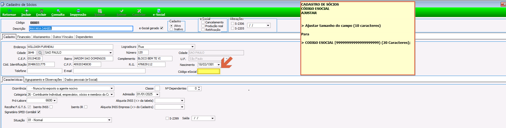
Task: Expand the Situação dropdown
Action: (x=109, y=120)
